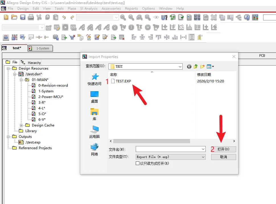Click the Redo arrow icon
This screenshot has width=276, height=204.
pyautogui.click(x=72, y=17)
